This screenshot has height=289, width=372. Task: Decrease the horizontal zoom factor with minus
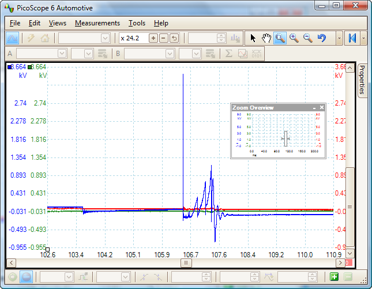[163, 38]
